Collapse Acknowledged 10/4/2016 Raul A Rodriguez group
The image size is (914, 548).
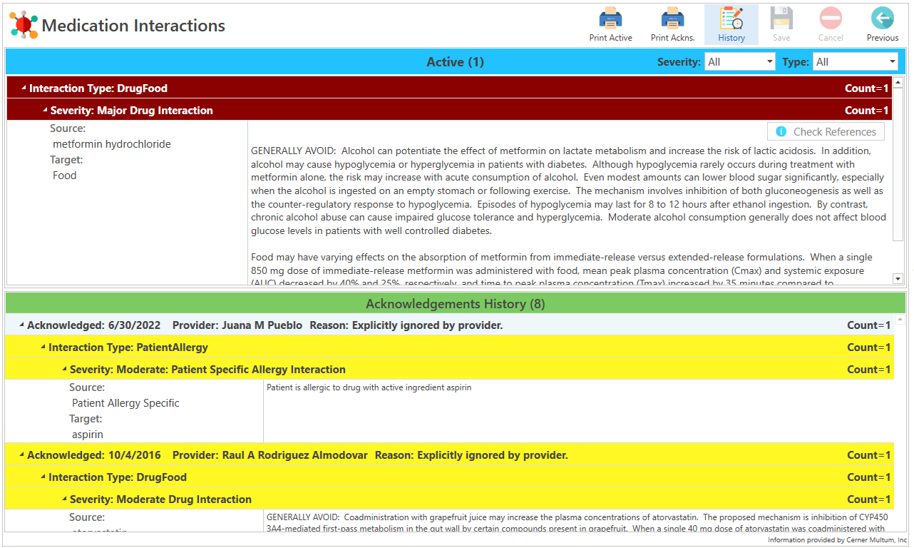click(22, 455)
